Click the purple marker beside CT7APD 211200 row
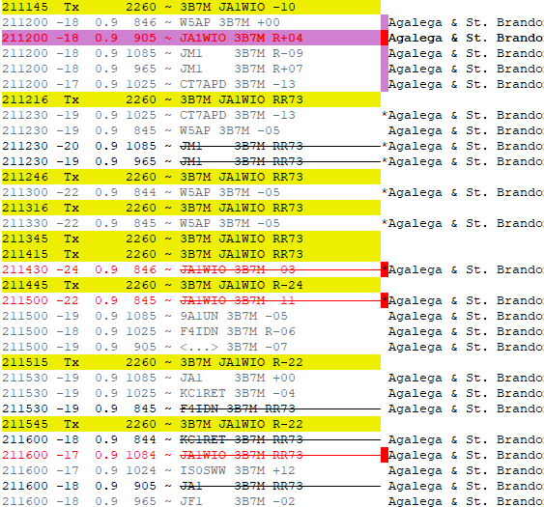 coord(385,84)
